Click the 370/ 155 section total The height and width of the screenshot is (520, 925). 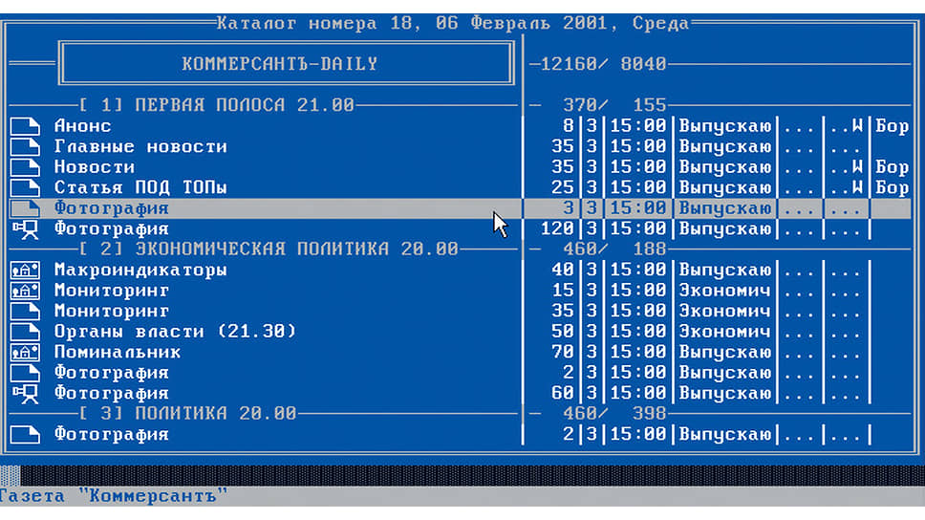[x=614, y=106]
